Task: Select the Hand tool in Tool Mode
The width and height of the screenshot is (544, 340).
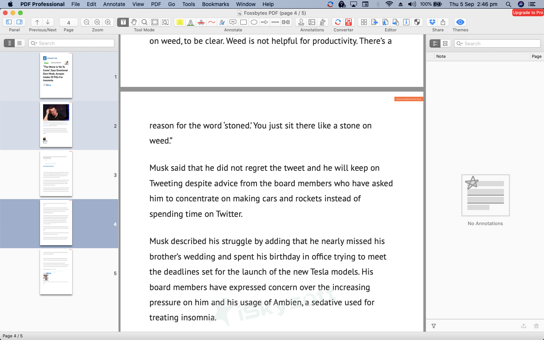Action: point(134,22)
